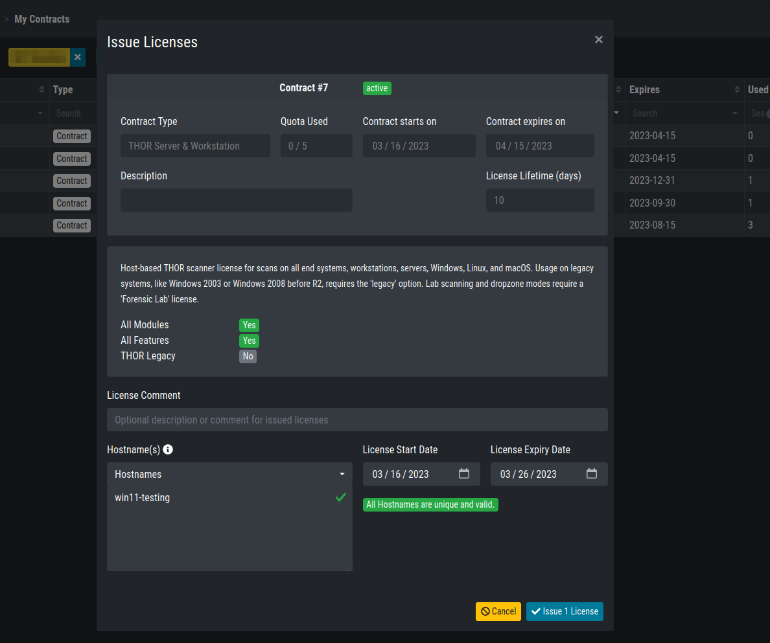This screenshot has width=770, height=643.
Task: Remove the yellow filter tag with X
Action: (78, 58)
